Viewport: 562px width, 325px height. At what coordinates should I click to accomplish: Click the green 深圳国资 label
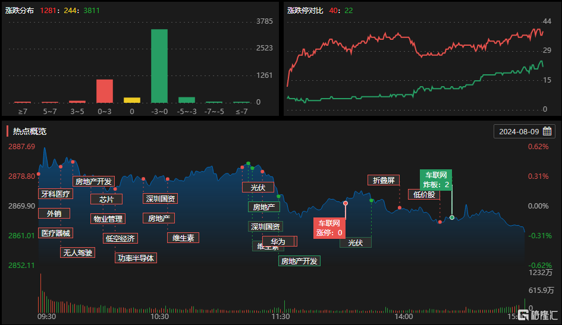click(x=265, y=226)
